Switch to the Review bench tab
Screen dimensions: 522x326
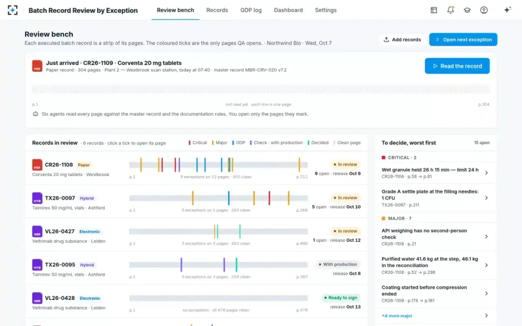(175, 10)
